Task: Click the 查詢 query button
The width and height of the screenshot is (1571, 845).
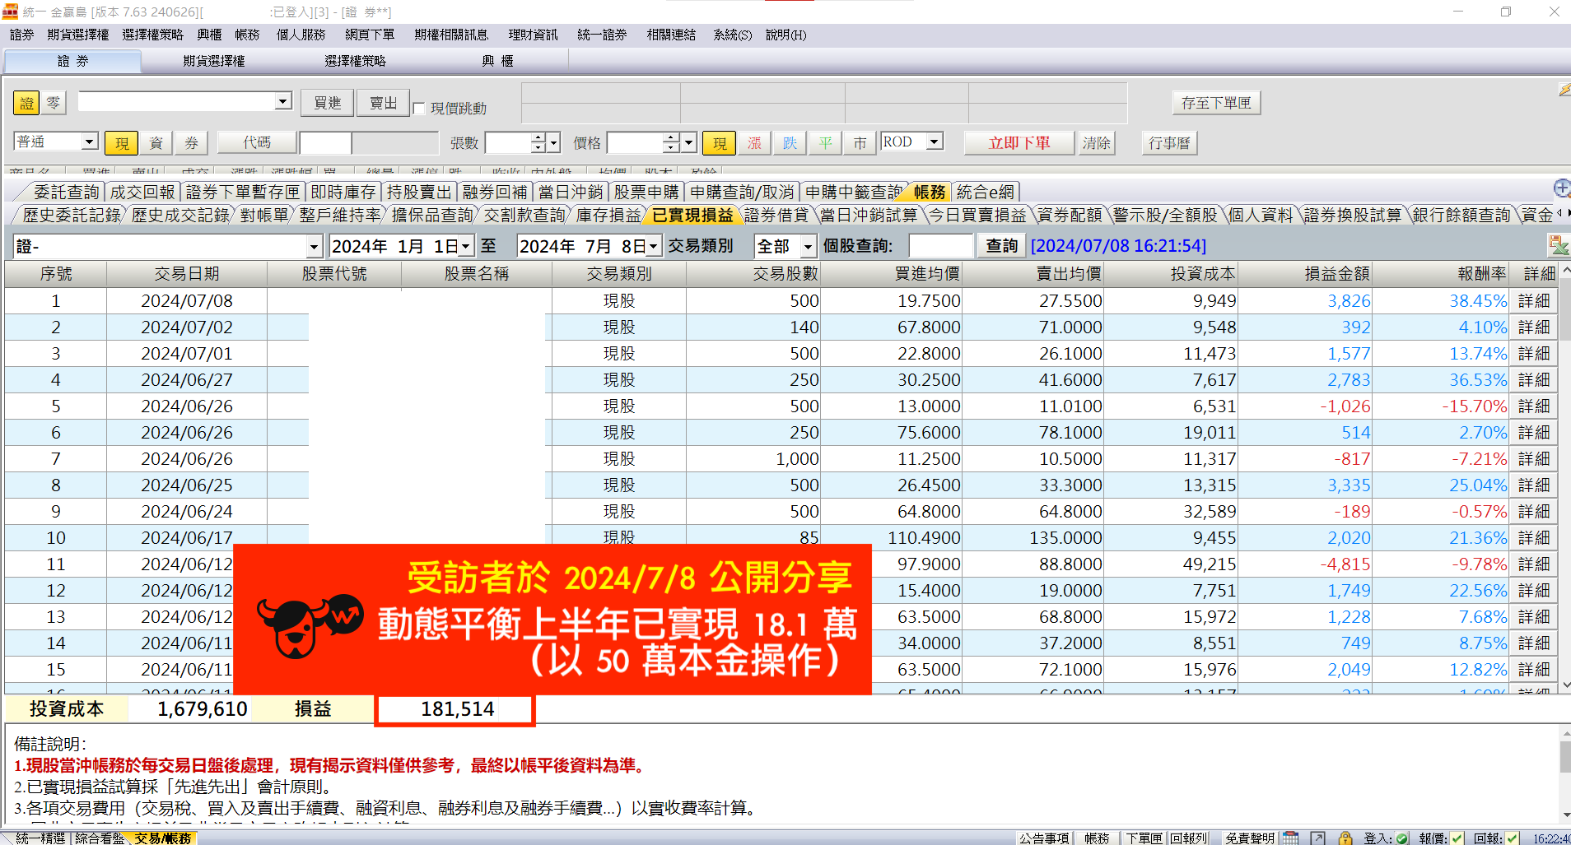Action: (x=1002, y=246)
